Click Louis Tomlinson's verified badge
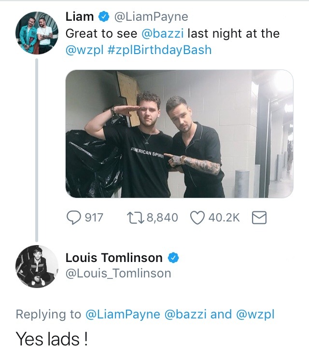 [x=173, y=258]
